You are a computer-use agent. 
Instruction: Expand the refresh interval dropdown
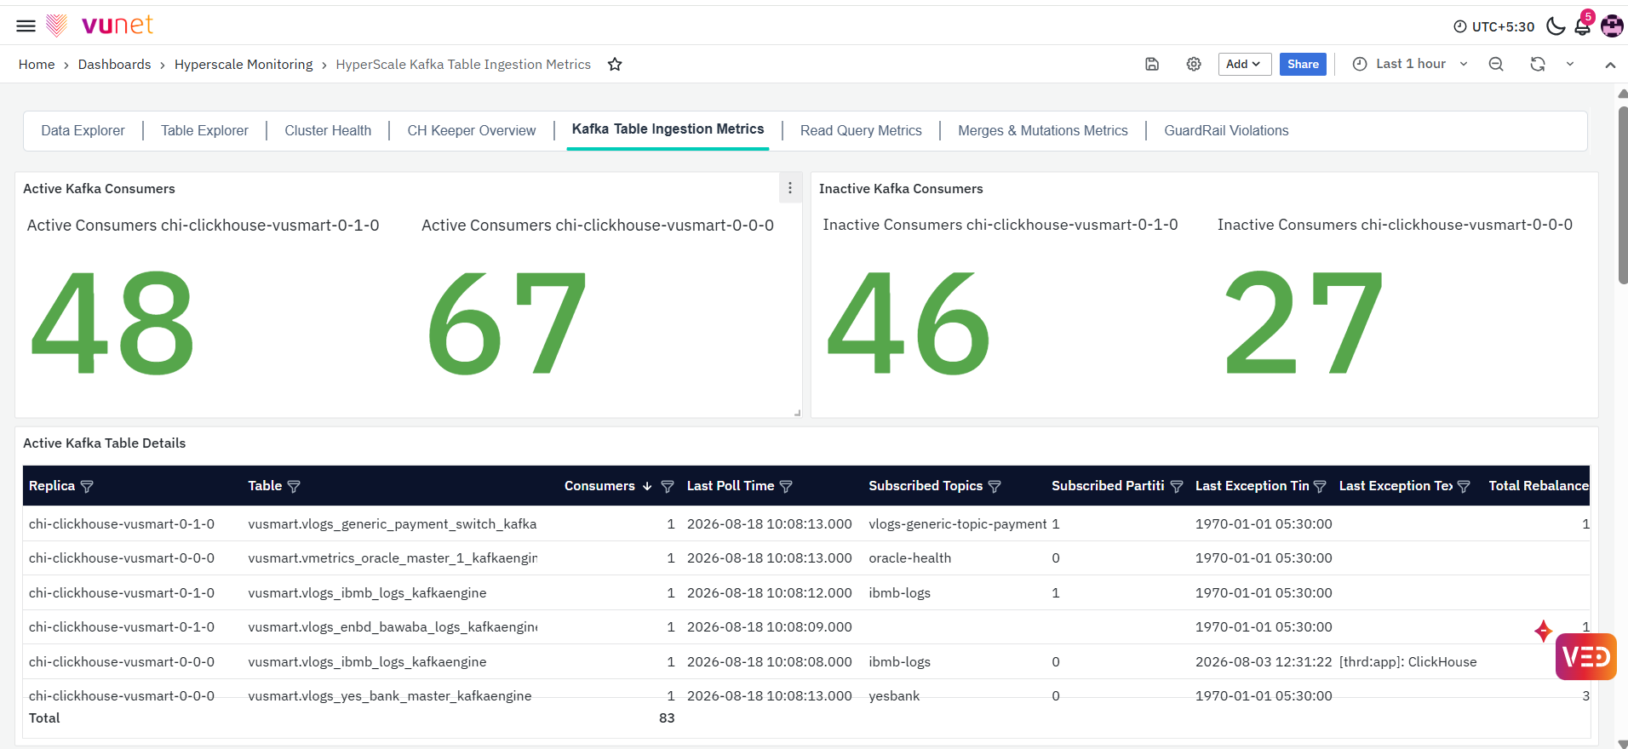pyautogui.click(x=1570, y=64)
